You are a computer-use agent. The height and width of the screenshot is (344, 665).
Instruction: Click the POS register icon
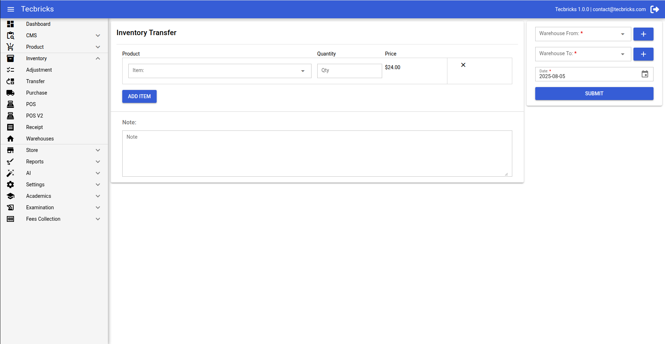pyautogui.click(x=10, y=104)
